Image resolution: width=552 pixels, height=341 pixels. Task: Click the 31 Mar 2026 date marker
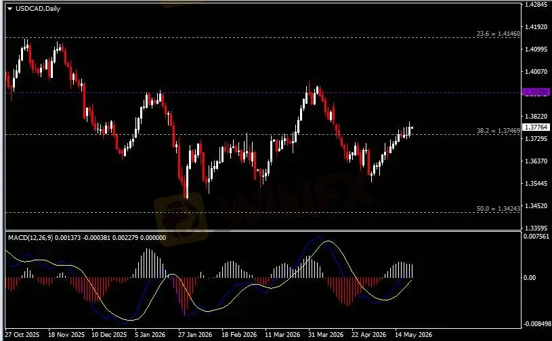[326, 334]
